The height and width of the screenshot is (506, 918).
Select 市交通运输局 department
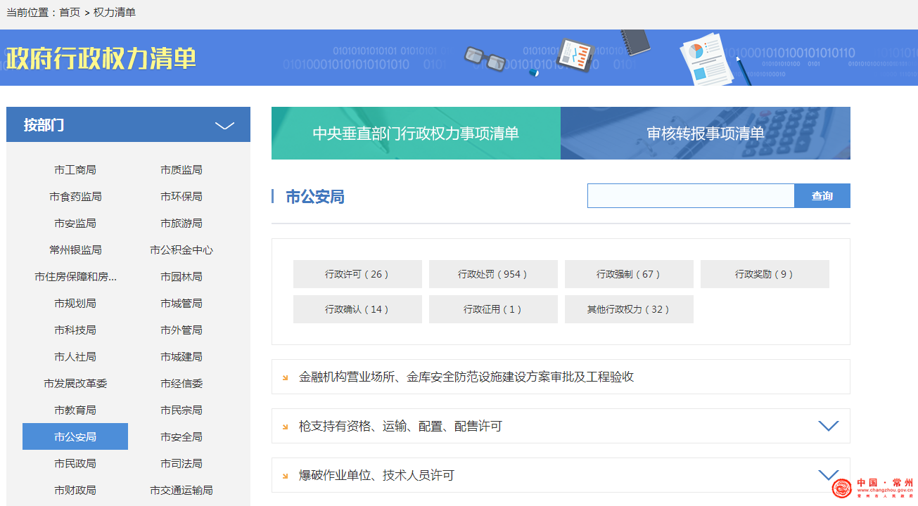click(x=181, y=491)
